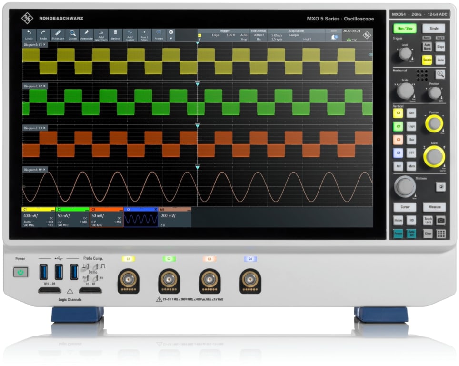Click the Trigger Level knob

tap(405, 54)
